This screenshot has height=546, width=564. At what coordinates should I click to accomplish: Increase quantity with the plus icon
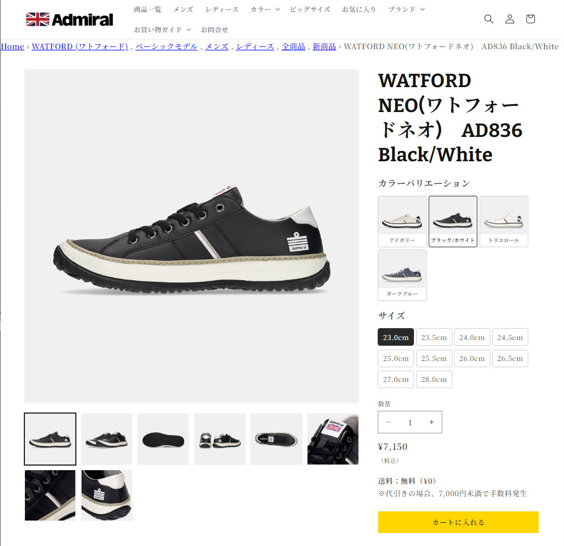pos(431,422)
